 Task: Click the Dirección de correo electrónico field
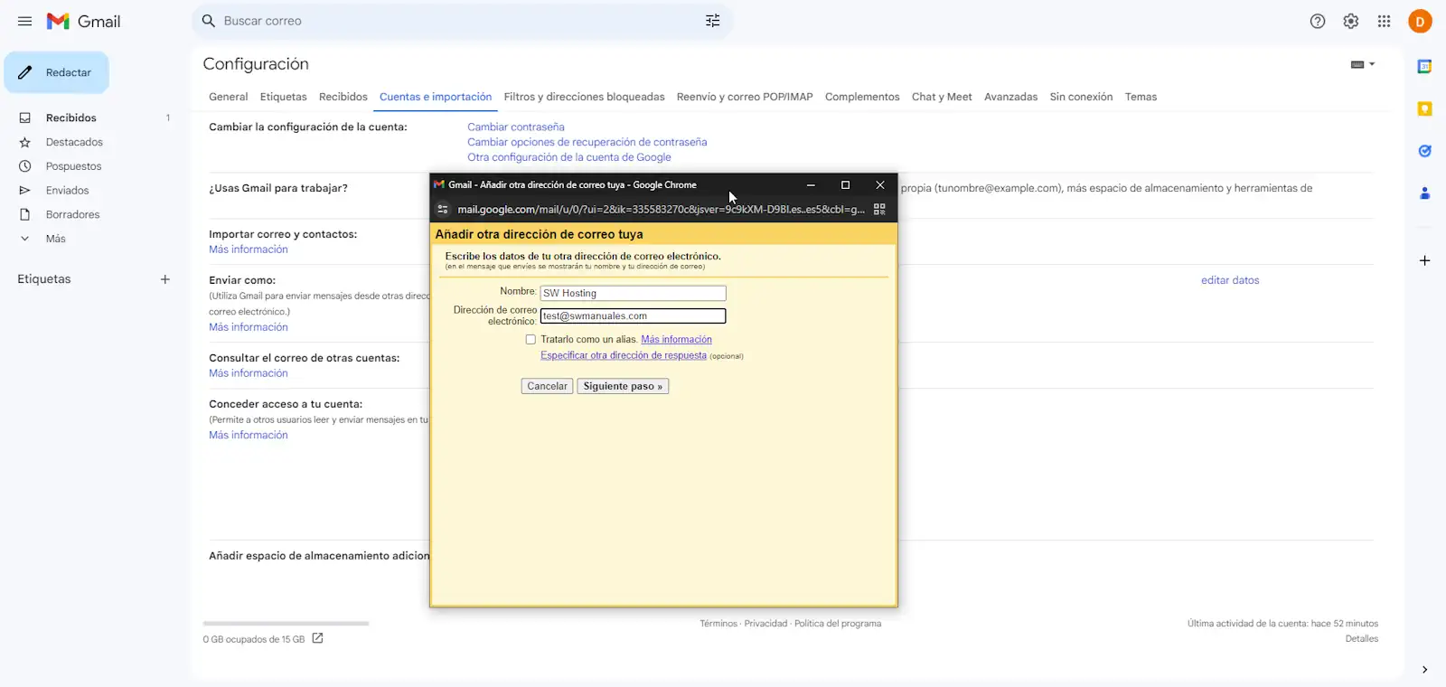click(x=633, y=315)
